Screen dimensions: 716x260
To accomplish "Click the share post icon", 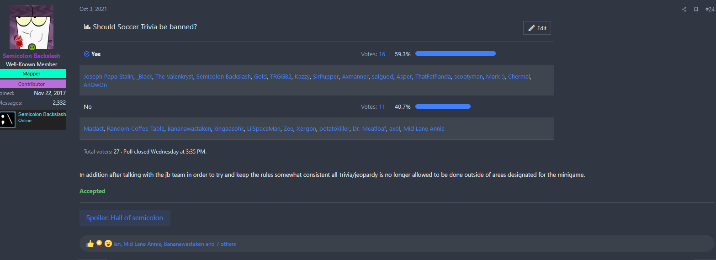I will [684, 10].
